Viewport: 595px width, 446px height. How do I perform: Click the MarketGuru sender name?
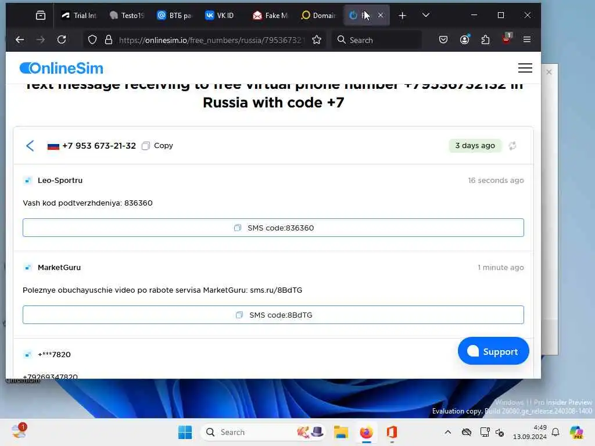(59, 267)
